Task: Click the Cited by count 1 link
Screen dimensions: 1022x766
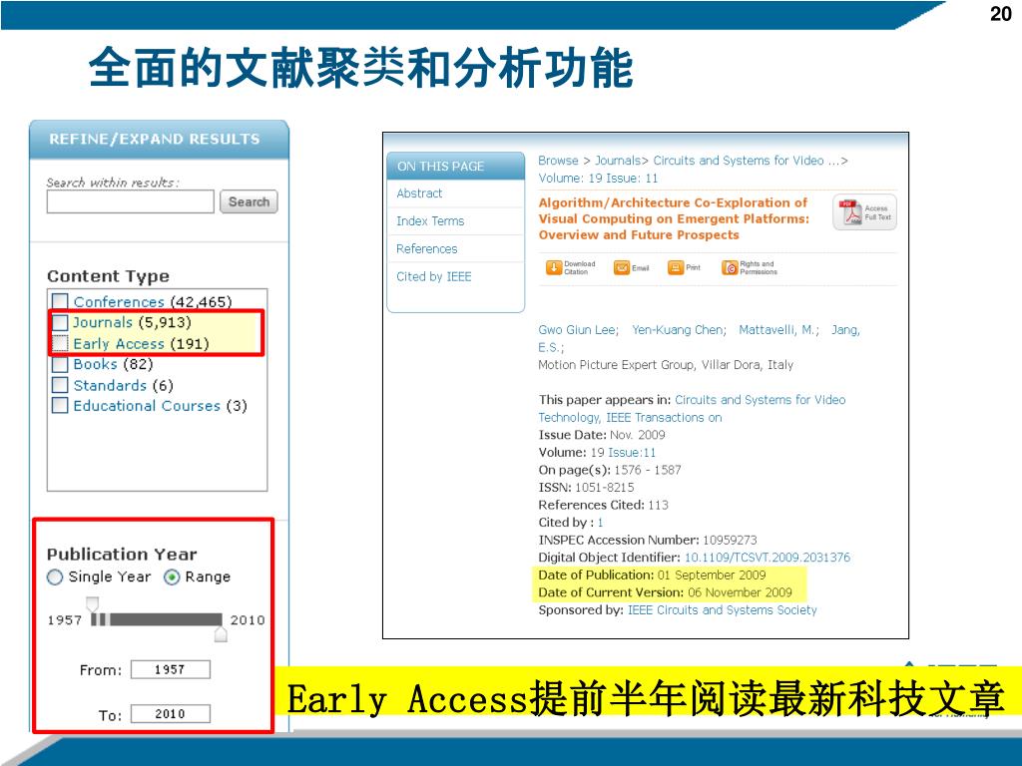Action: (x=600, y=523)
